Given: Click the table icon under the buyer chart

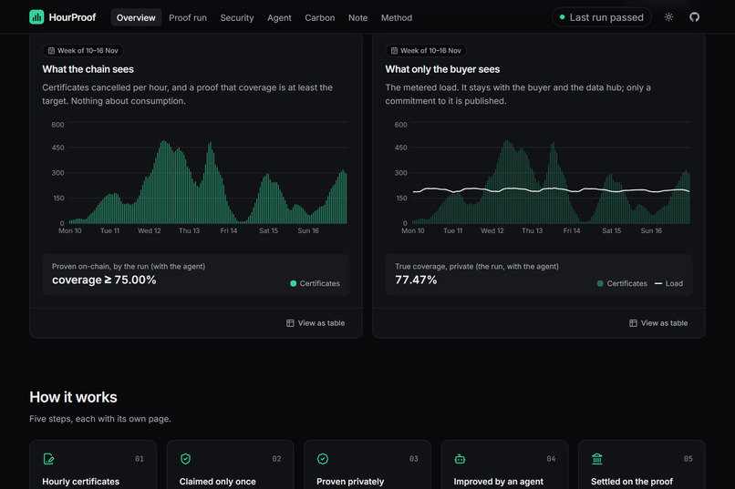Looking at the screenshot, I should tap(633, 323).
